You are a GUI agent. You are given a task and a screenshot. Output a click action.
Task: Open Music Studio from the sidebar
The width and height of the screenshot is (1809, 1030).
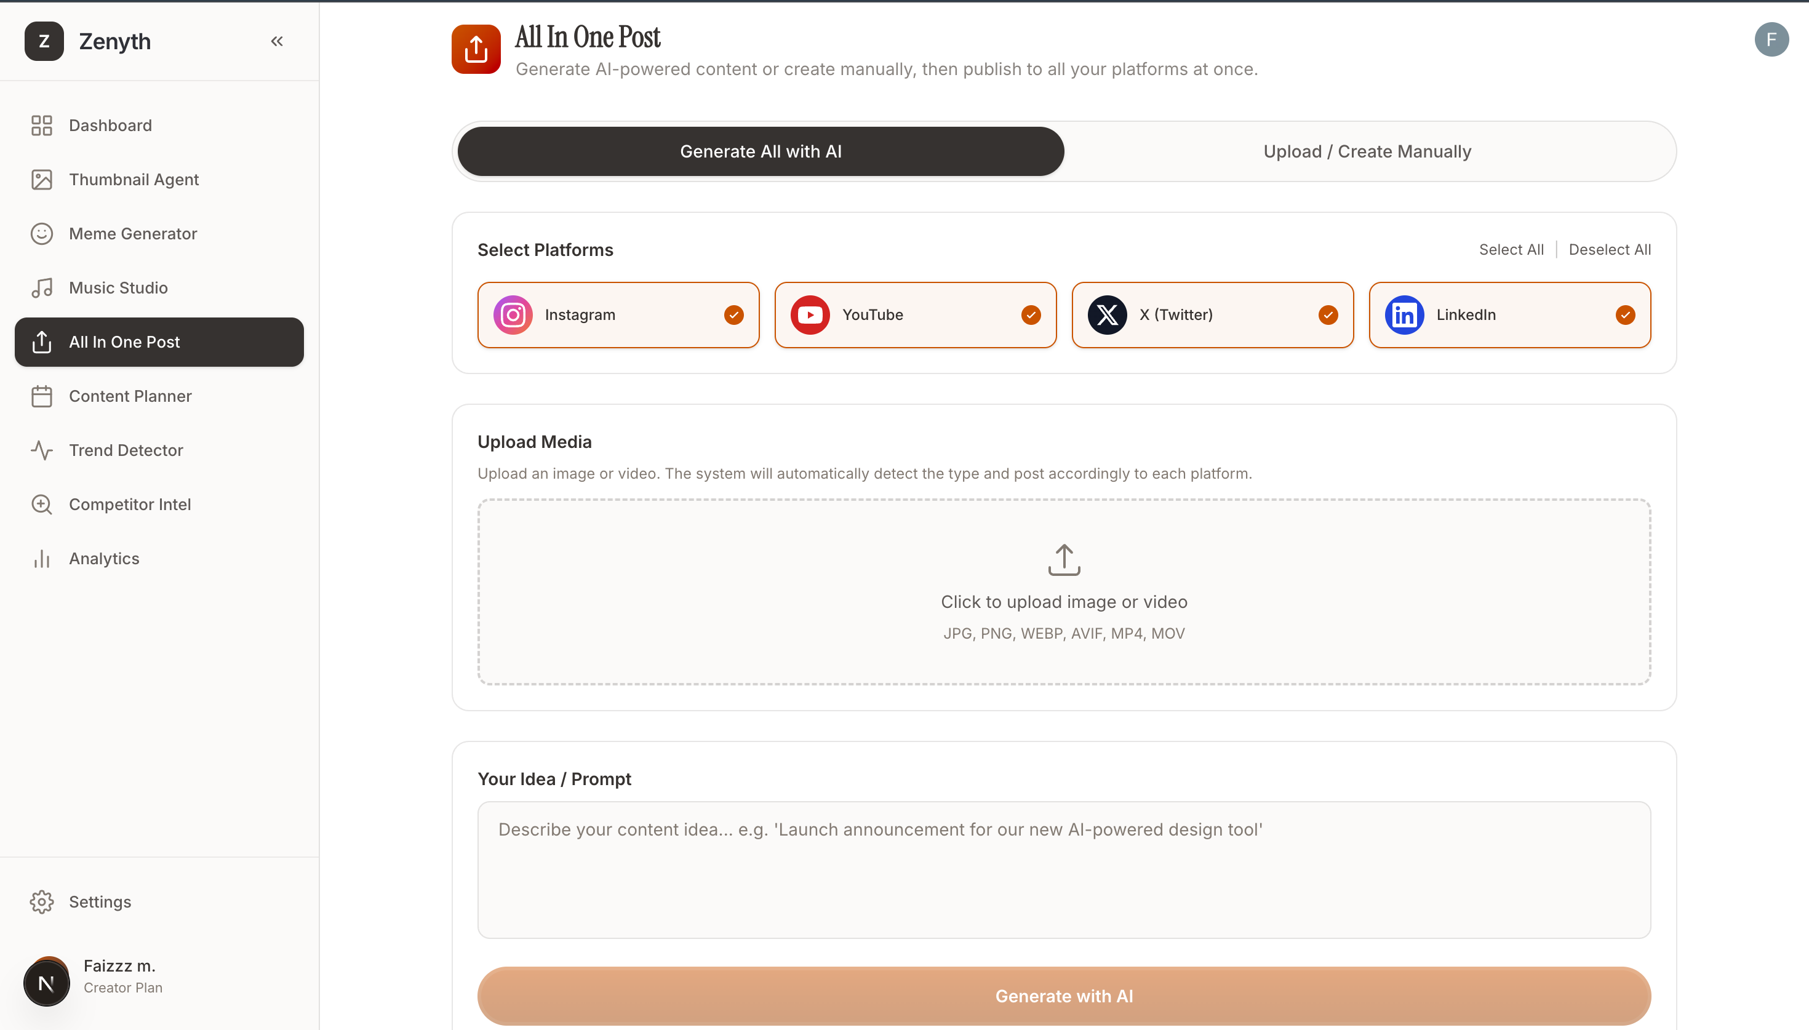pos(42,287)
